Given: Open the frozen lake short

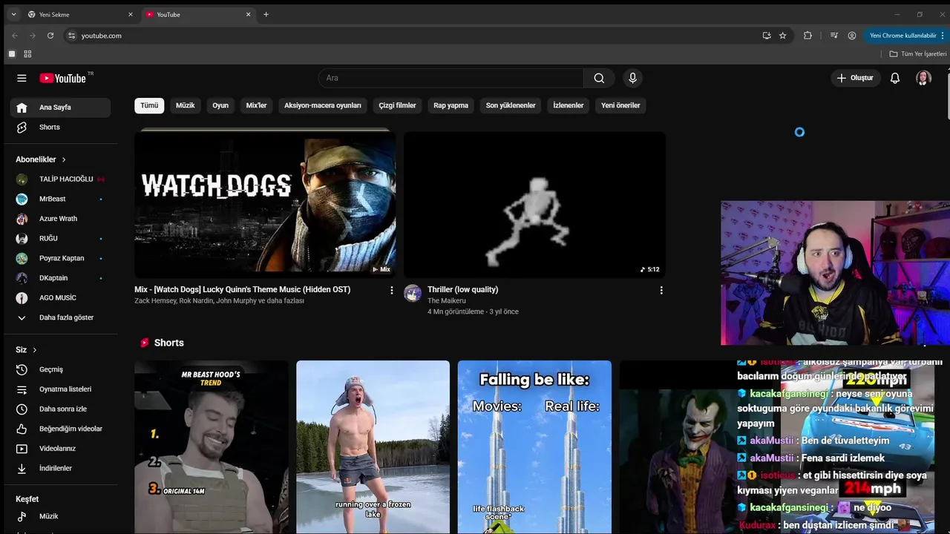Looking at the screenshot, I should pos(373,447).
